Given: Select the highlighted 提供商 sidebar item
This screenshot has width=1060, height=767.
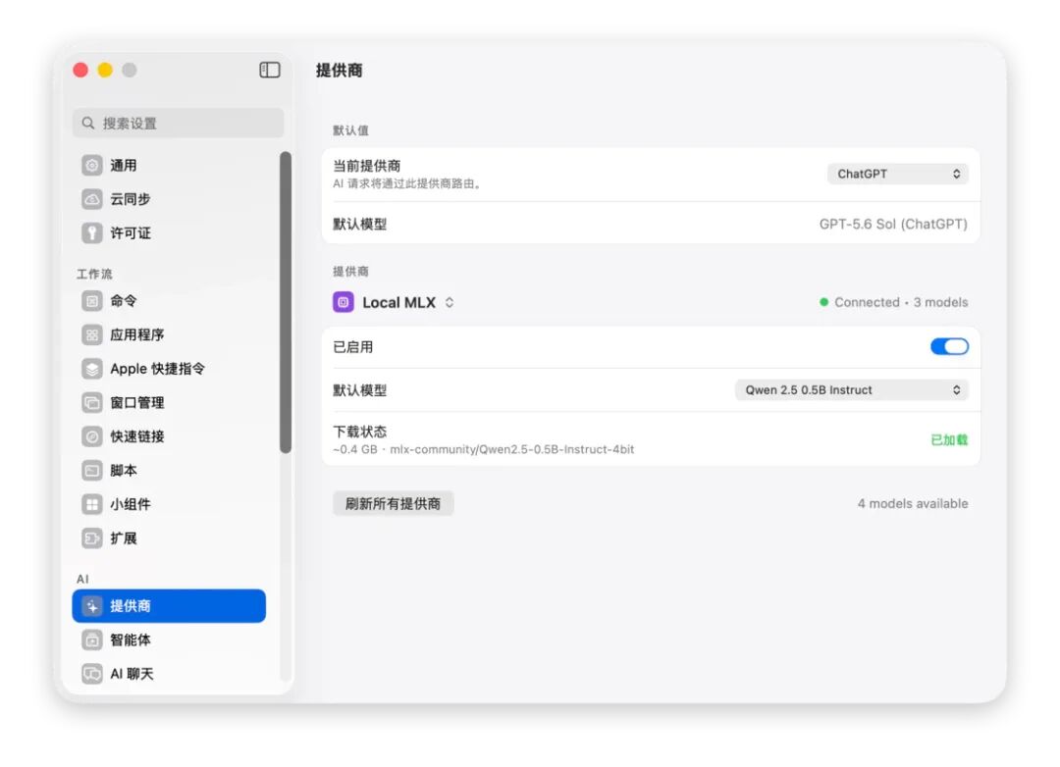Looking at the screenshot, I should click(169, 605).
